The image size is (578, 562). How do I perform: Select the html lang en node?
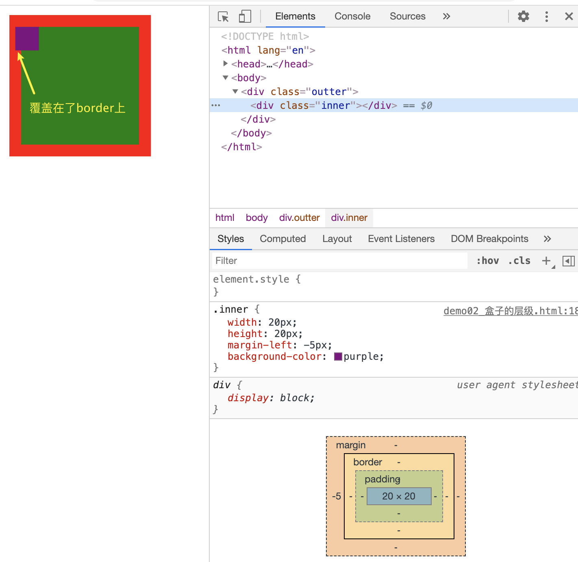click(268, 50)
